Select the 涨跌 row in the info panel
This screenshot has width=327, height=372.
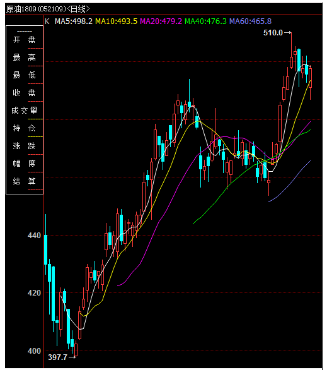click(25, 146)
